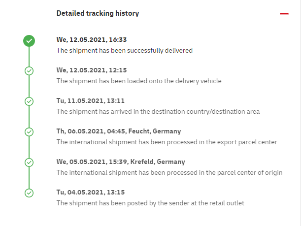Viewport: 301px width, 226px height.
Task: Click the Detailed tracking history heading
Action: pyautogui.click(x=98, y=13)
